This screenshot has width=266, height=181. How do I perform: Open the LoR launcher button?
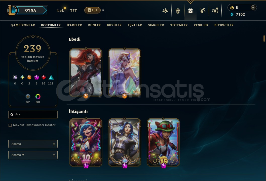[x=92, y=10]
